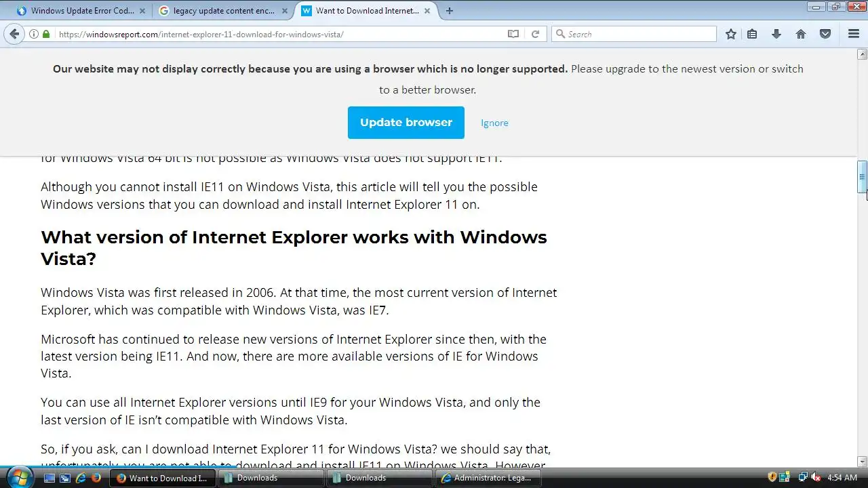Close the legacy update content Google tab

click(285, 11)
